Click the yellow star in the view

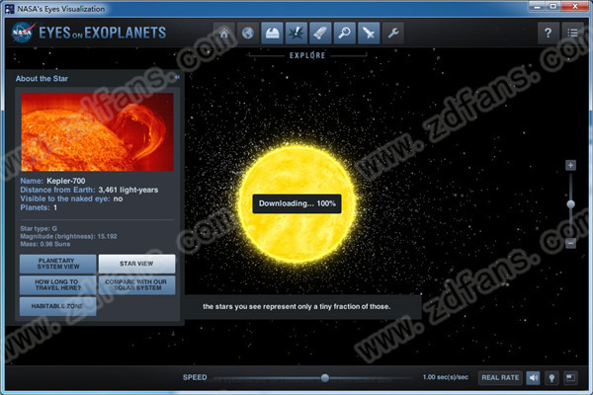point(296,204)
